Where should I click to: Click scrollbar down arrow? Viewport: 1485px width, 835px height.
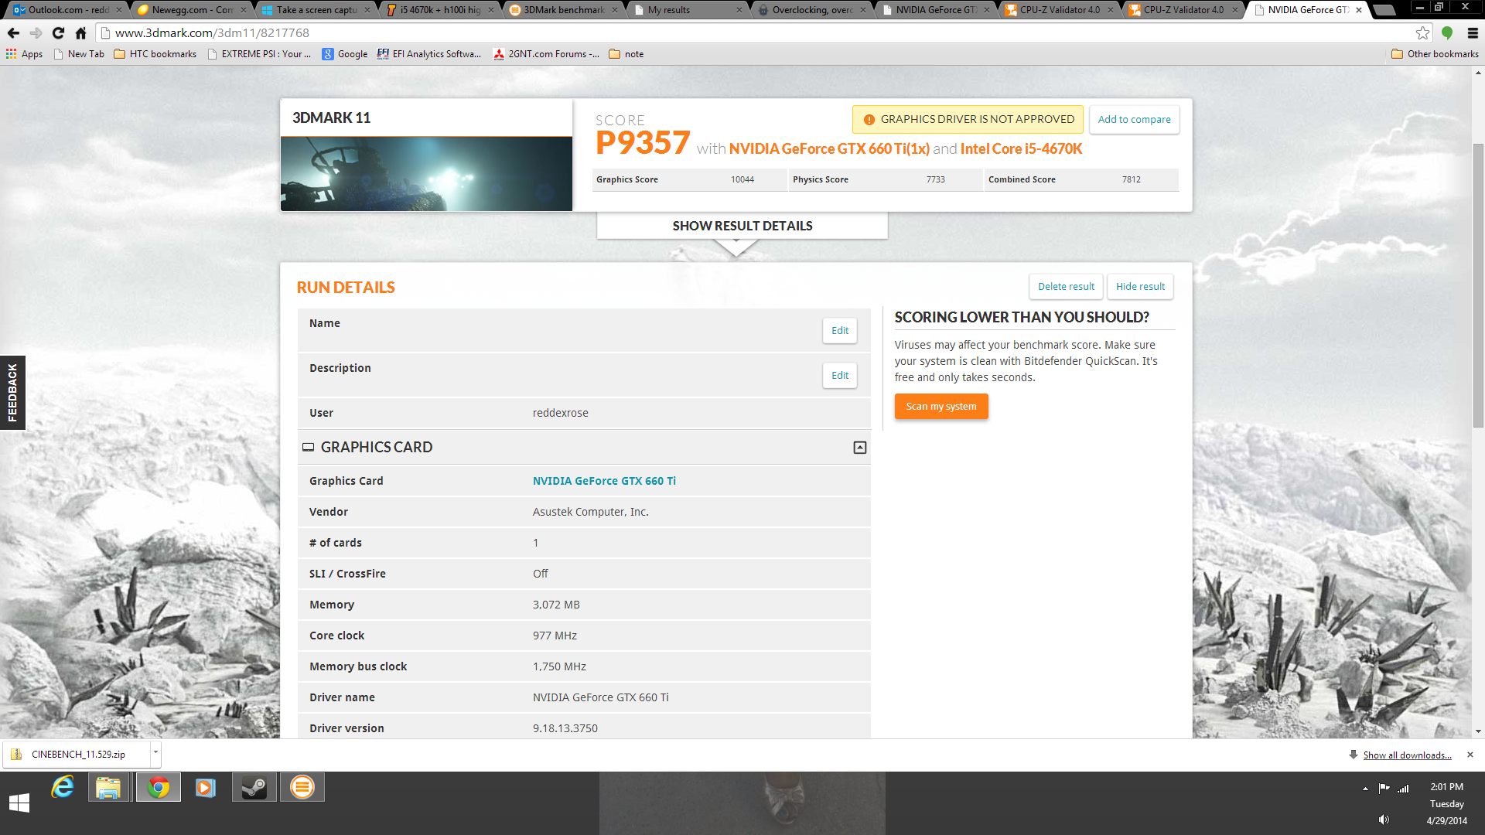point(1478,731)
